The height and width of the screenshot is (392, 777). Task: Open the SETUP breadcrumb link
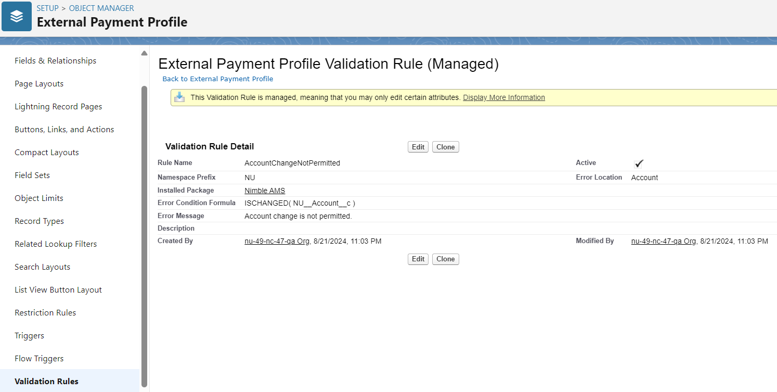pos(47,8)
